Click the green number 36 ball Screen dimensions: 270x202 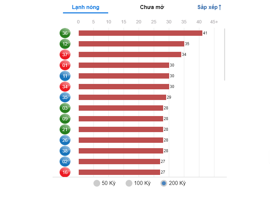[x=65, y=33]
